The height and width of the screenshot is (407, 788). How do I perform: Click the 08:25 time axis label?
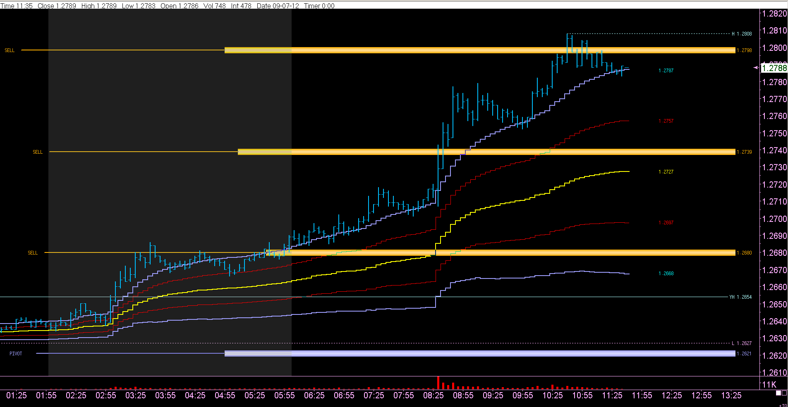click(434, 395)
